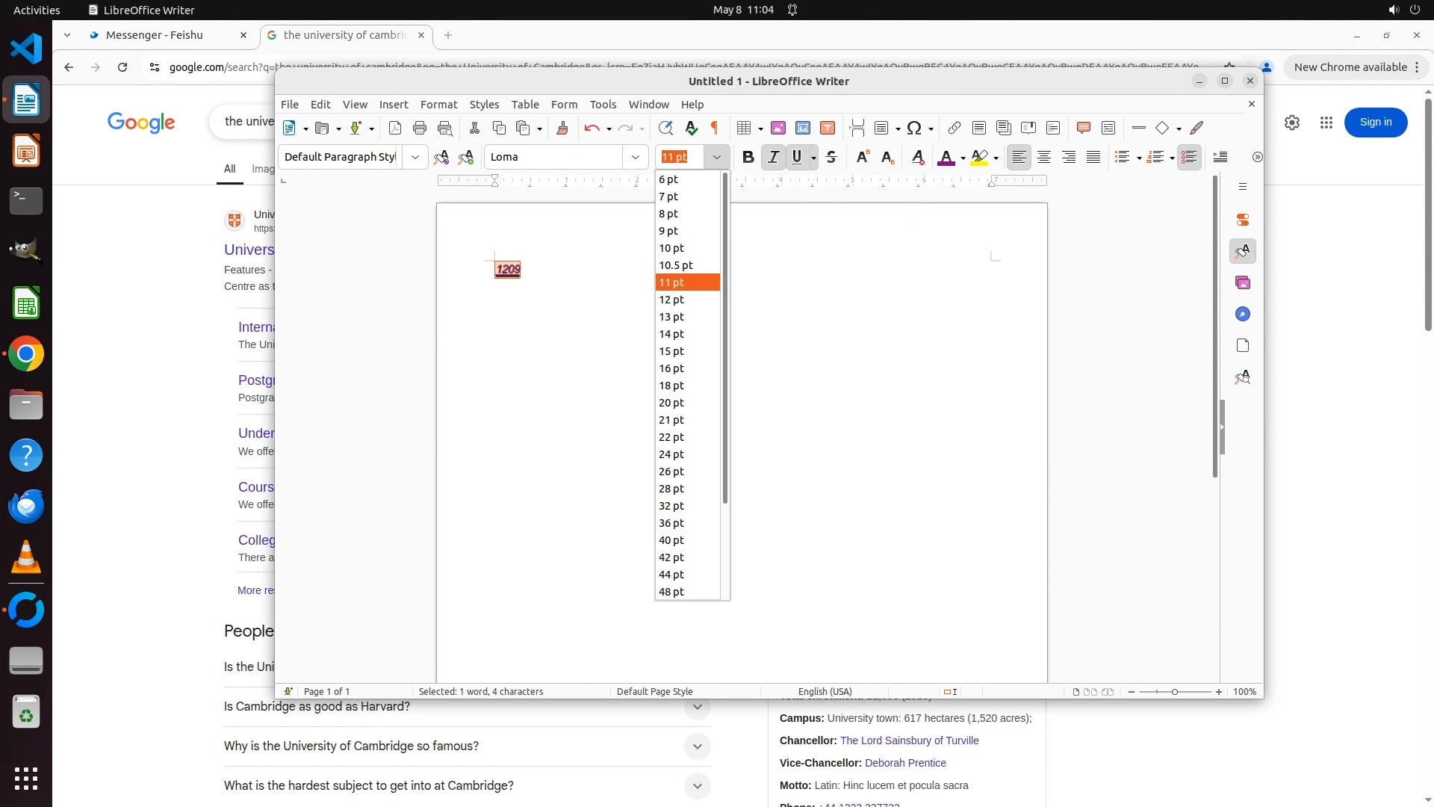Toggle Formatting Marks pilcrow button
The width and height of the screenshot is (1434, 807).
(x=715, y=128)
